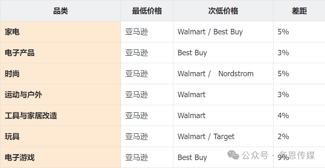Click the 时尚 category cell
The width and height of the screenshot is (325, 168).
pyautogui.click(x=61, y=74)
